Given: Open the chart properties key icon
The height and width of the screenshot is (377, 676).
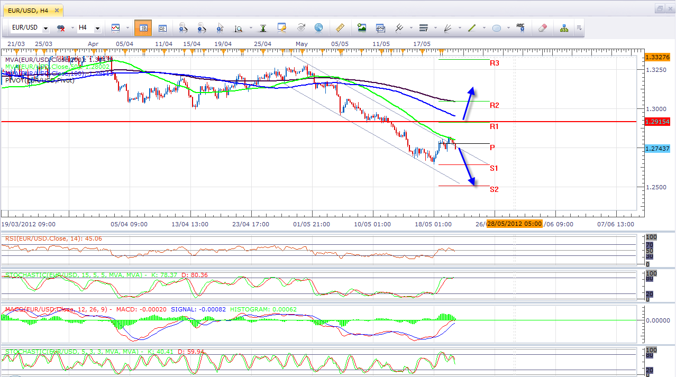Looking at the screenshot, I should click(x=282, y=28).
